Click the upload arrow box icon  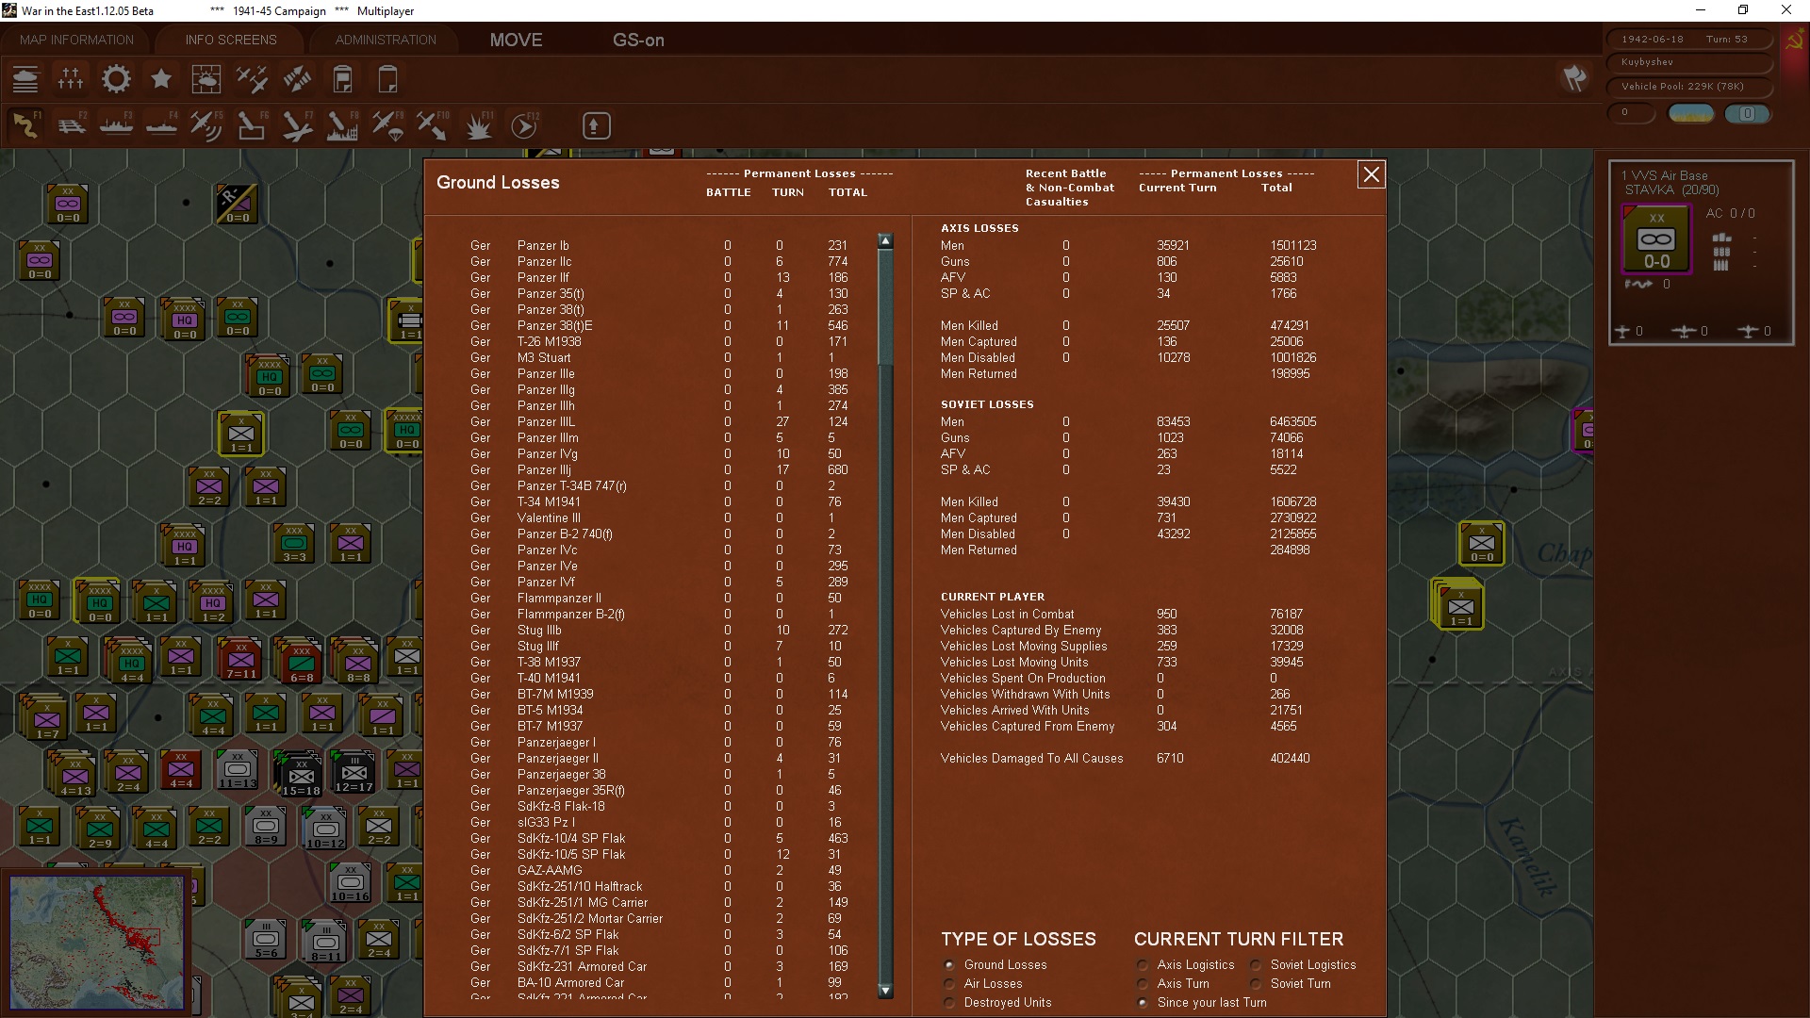click(596, 125)
